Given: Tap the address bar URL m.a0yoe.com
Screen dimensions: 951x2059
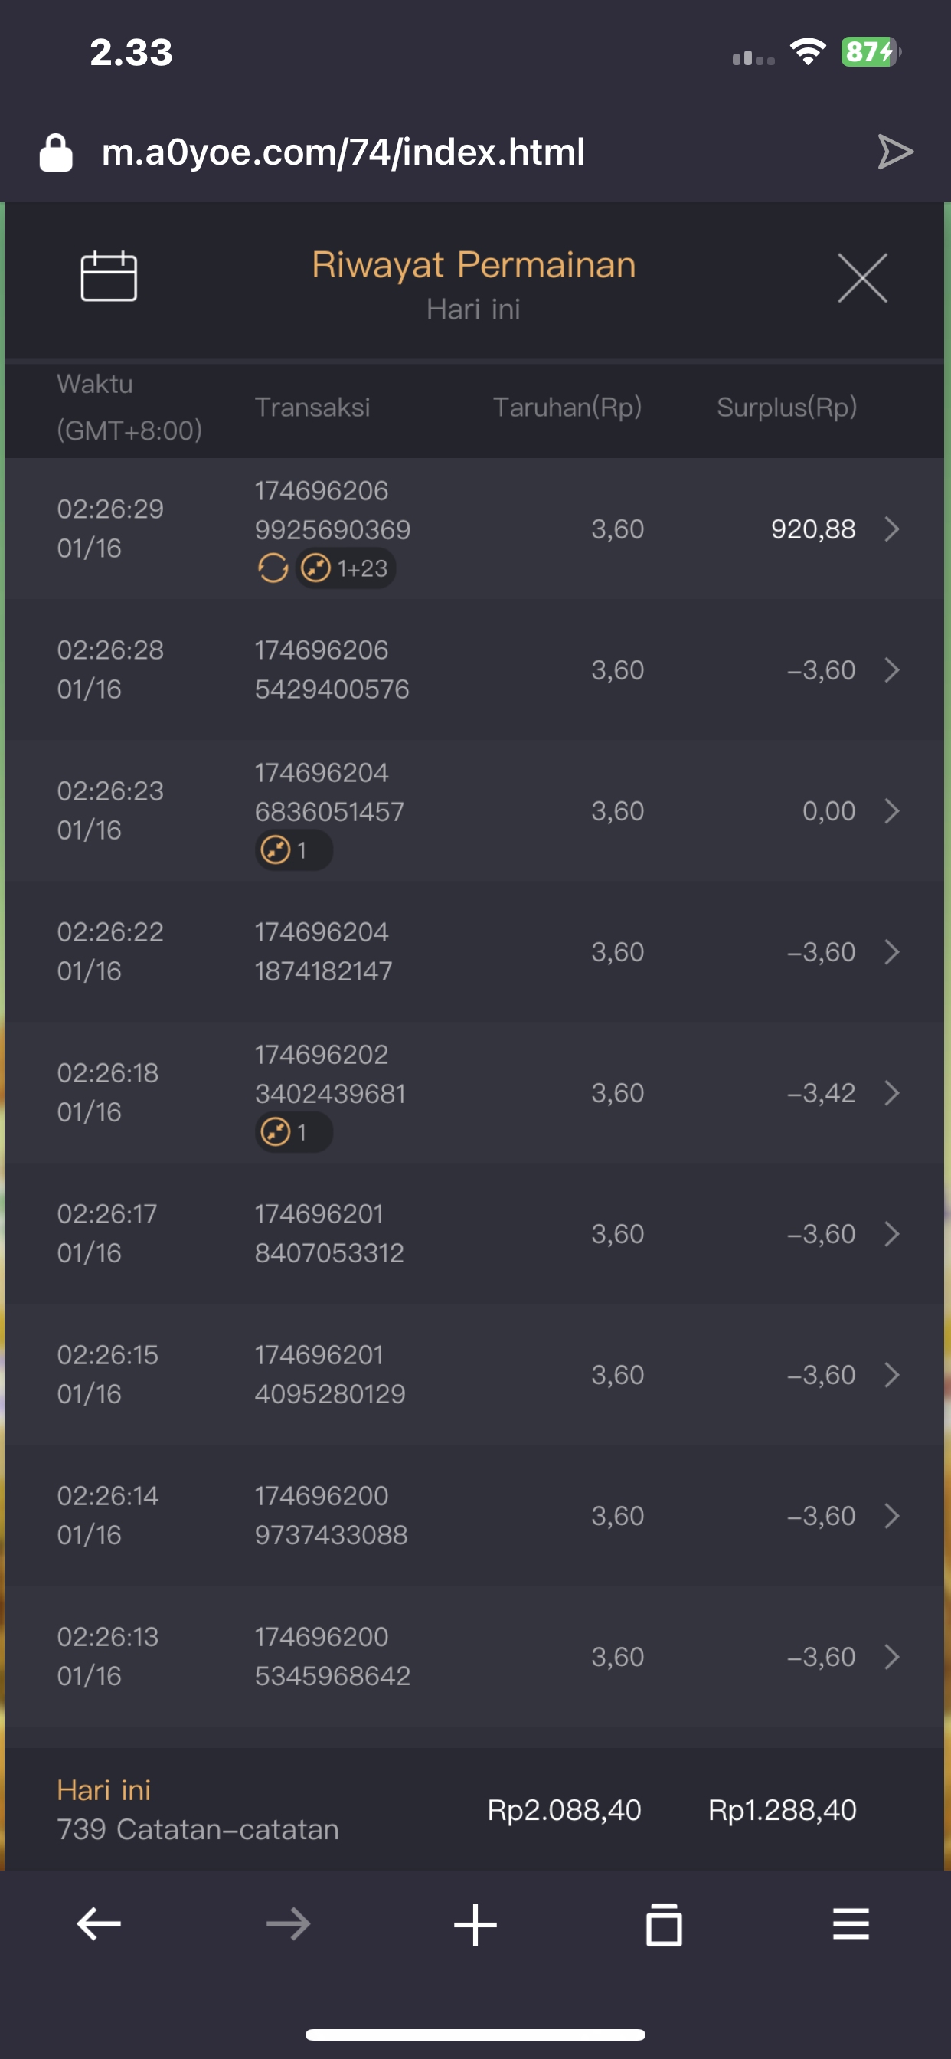Looking at the screenshot, I should coord(344,152).
